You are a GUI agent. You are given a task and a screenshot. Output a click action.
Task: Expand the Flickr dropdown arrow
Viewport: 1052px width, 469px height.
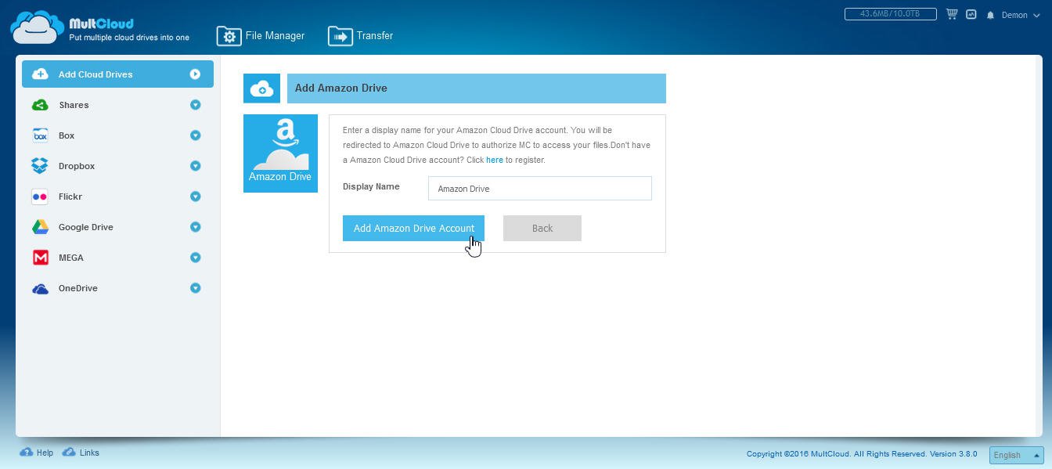point(195,197)
